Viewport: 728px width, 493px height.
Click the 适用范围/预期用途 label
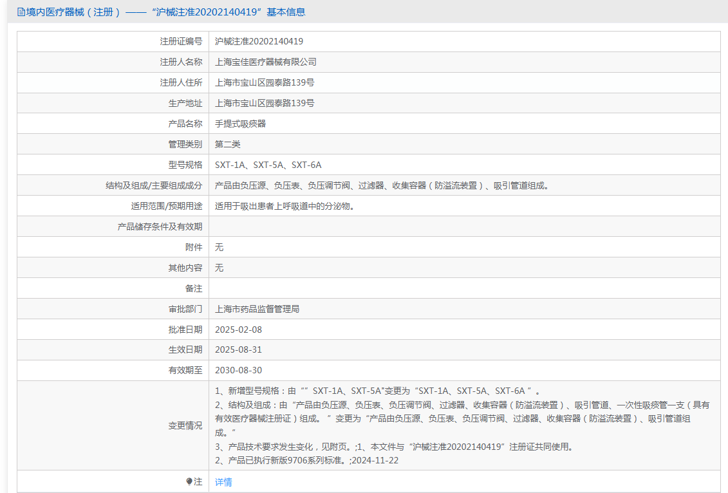(167, 206)
